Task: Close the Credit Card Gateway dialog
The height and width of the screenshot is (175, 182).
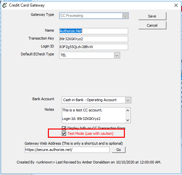Action: [x=176, y=5]
